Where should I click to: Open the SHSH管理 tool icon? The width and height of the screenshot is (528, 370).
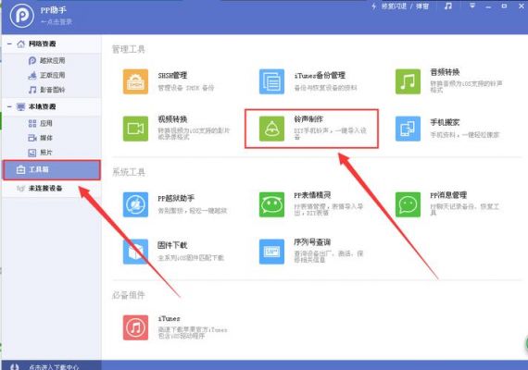(x=135, y=81)
